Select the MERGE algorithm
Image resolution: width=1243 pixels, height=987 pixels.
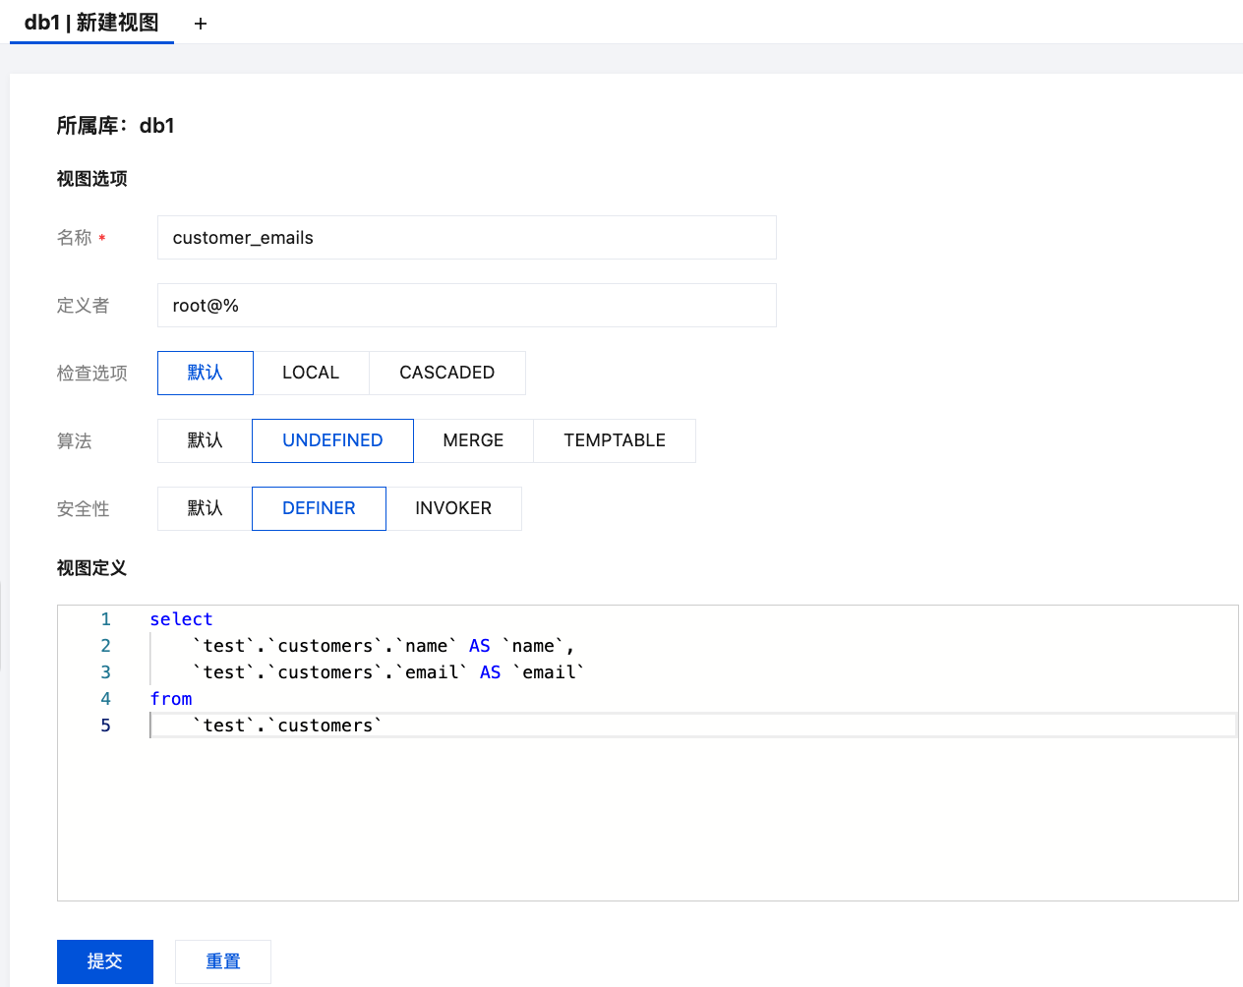coord(473,441)
